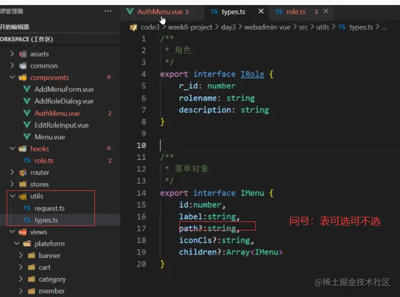Click the views folder icon
This screenshot has height=297, width=400.
click(23, 232)
